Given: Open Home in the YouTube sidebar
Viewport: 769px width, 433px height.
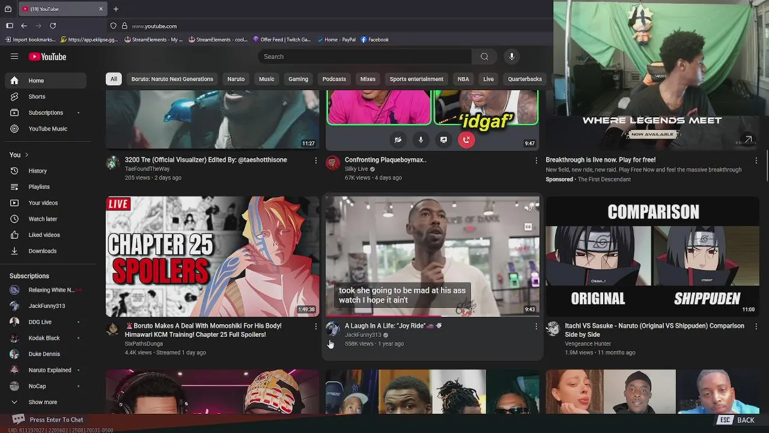Looking at the screenshot, I should (x=46, y=81).
